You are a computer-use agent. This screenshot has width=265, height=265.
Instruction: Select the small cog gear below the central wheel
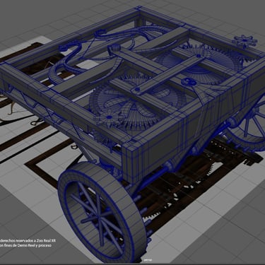(110, 117)
